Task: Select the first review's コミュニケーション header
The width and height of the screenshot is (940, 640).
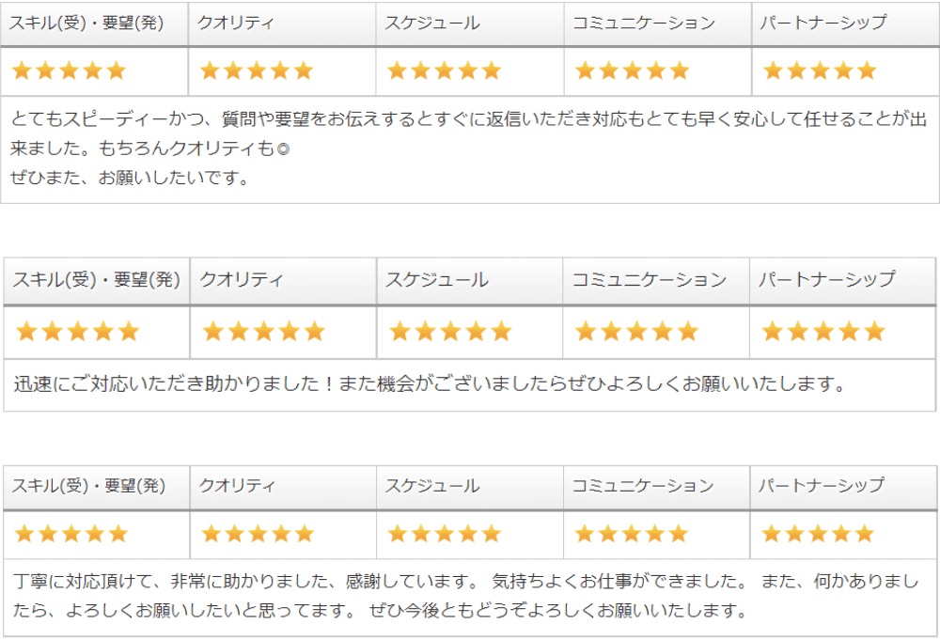Action: (x=645, y=23)
